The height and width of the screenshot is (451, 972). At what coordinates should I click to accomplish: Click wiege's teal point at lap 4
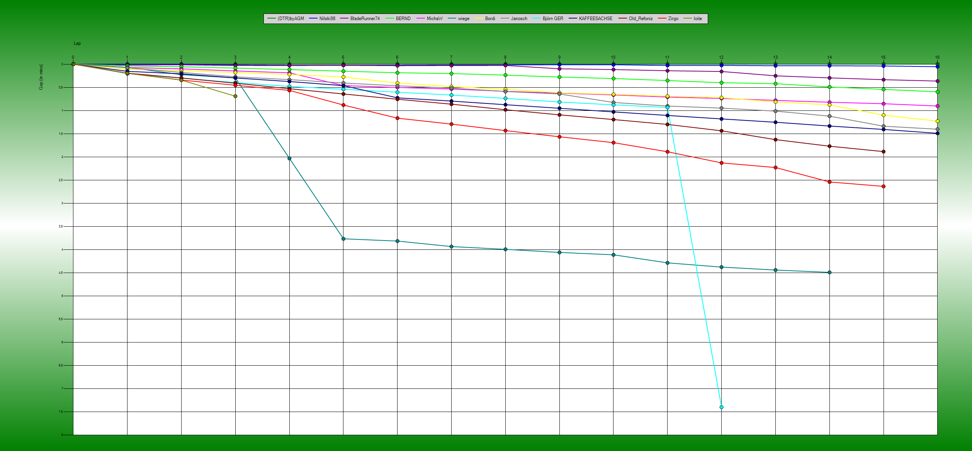coord(289,158)
